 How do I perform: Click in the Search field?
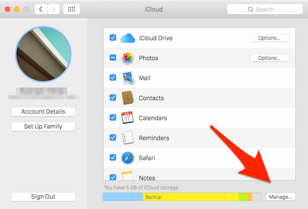coord(265,9)
